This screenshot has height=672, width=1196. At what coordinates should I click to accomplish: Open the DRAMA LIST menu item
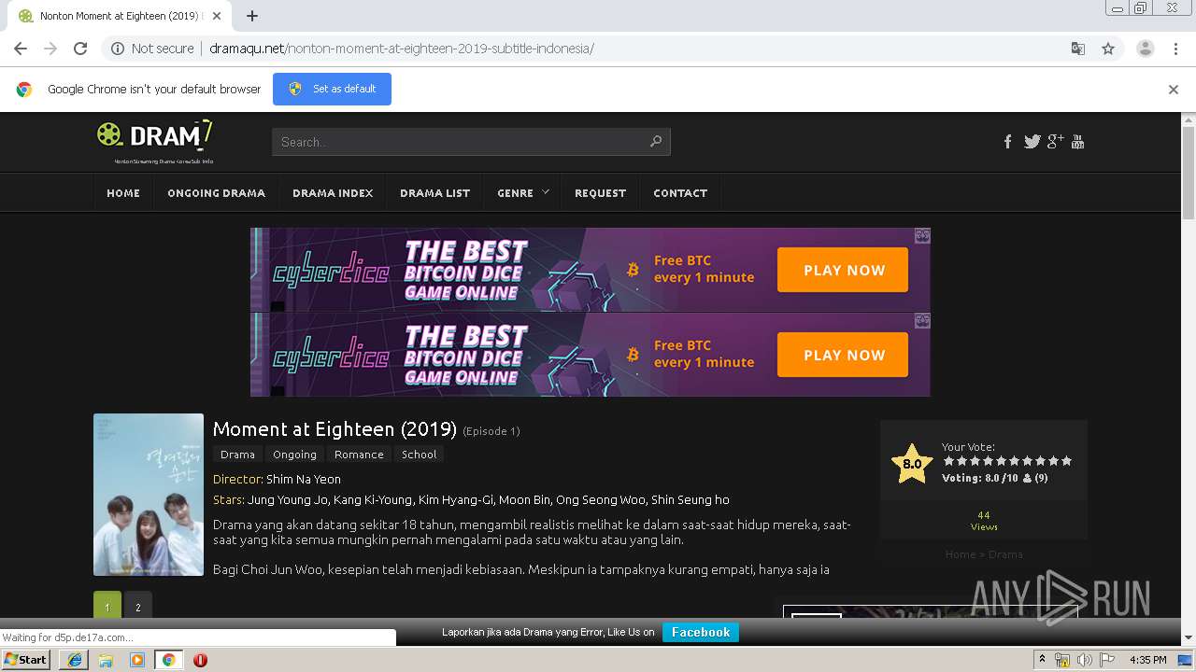(434, 193)
